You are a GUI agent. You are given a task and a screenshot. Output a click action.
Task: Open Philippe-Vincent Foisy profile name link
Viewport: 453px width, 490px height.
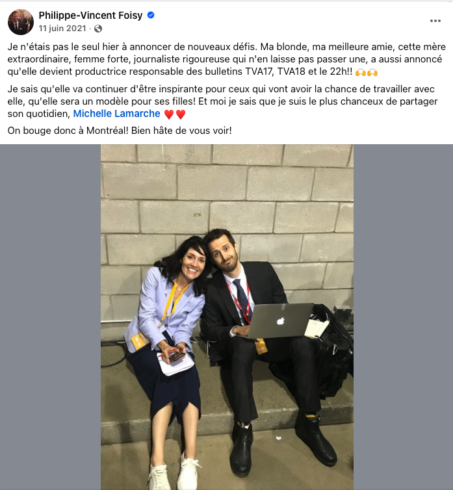pos(90,16)
